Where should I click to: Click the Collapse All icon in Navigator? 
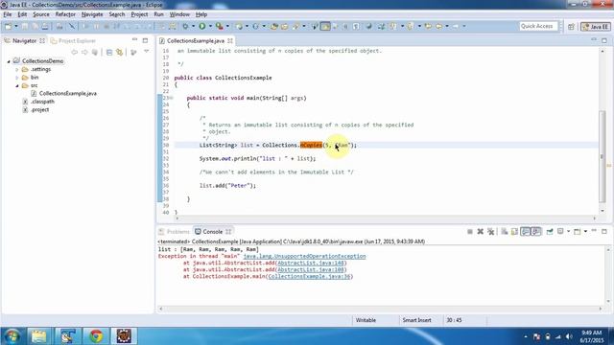(109, 52)
